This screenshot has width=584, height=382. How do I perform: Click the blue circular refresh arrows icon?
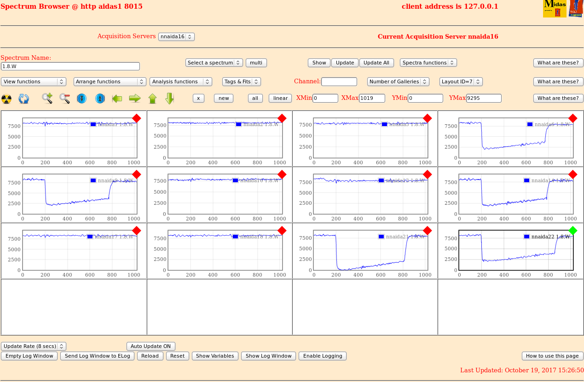click(x=24, y=98)
